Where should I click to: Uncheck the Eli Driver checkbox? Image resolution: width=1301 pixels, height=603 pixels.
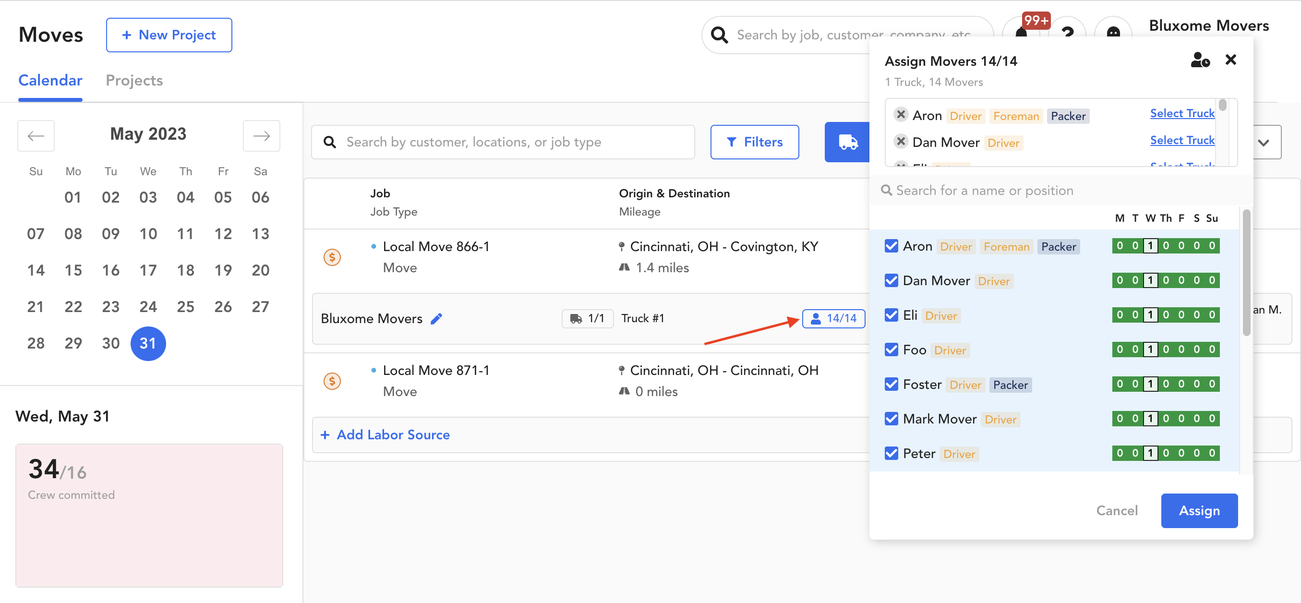891,315
